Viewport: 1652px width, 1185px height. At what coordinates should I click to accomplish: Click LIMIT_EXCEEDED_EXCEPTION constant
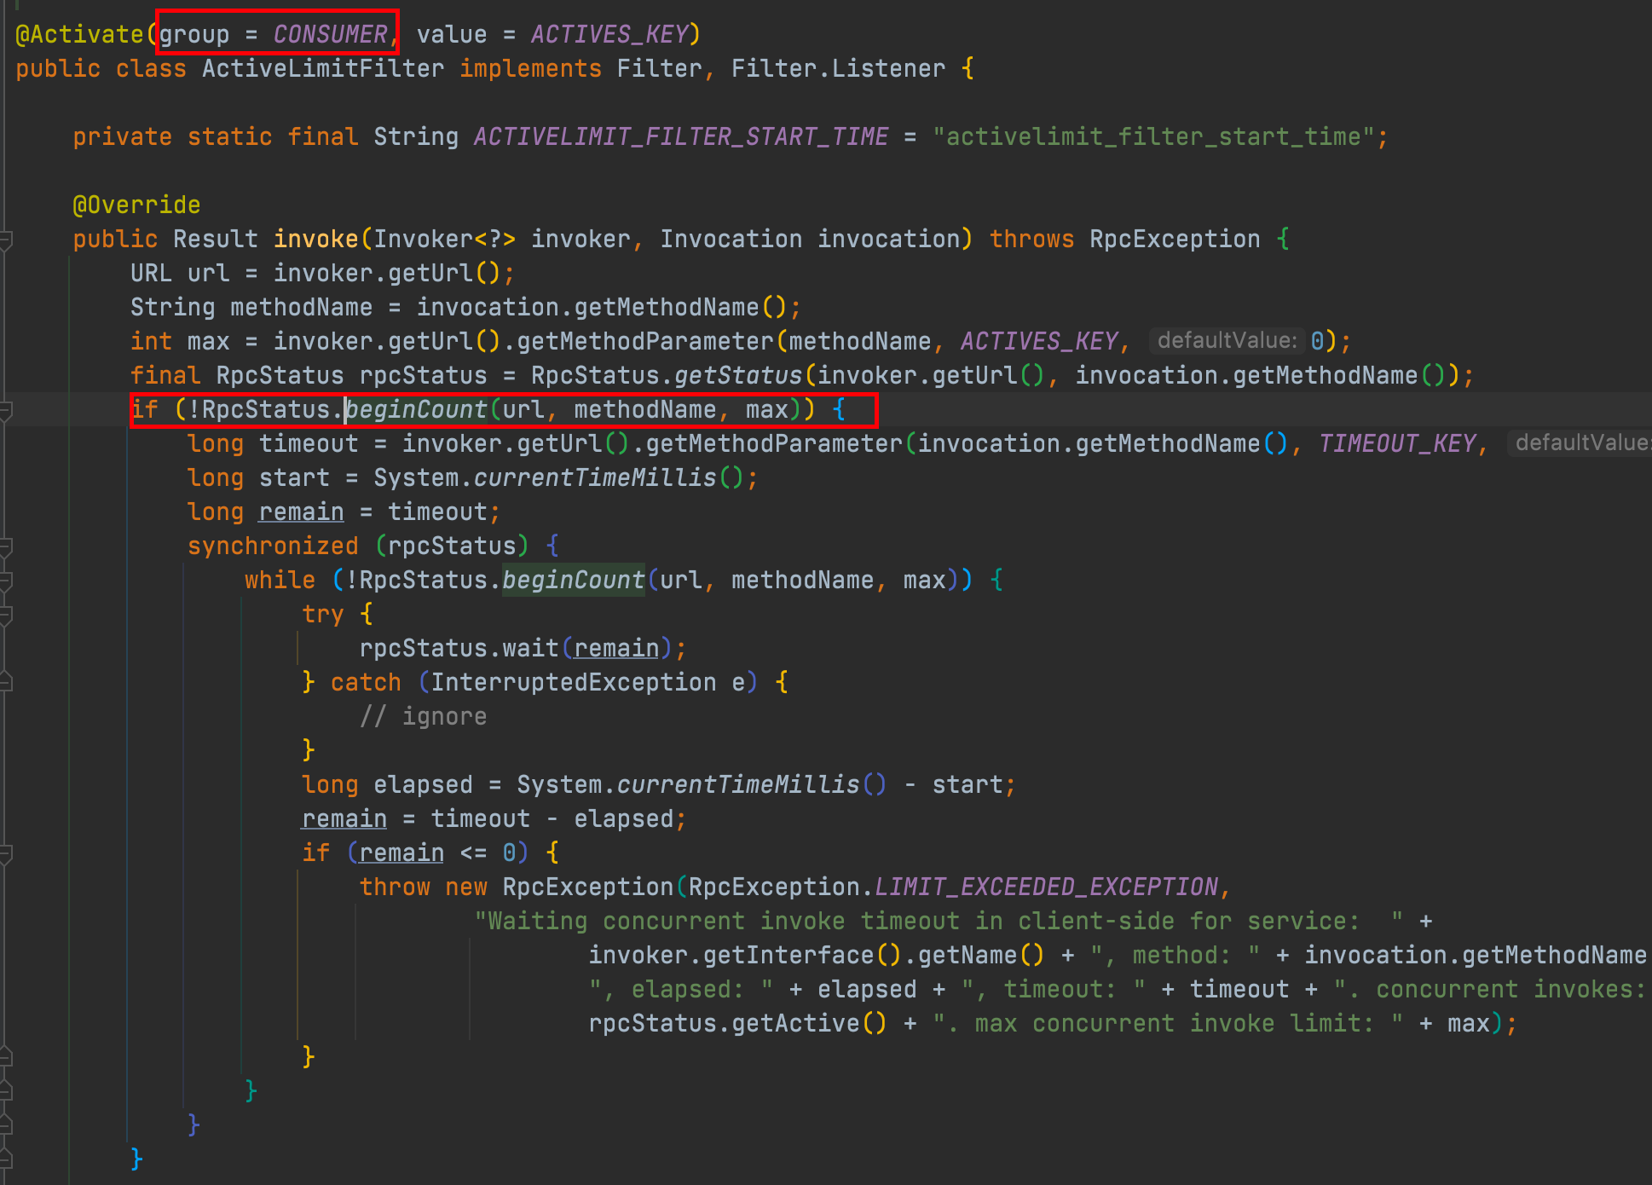pyautogui.click(x=1046, y=887)
